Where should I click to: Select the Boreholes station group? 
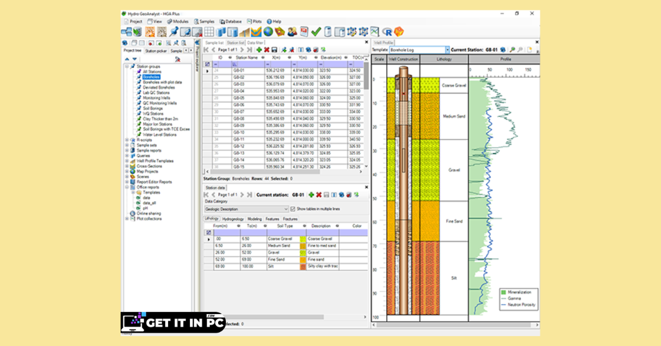pos(151,77)
